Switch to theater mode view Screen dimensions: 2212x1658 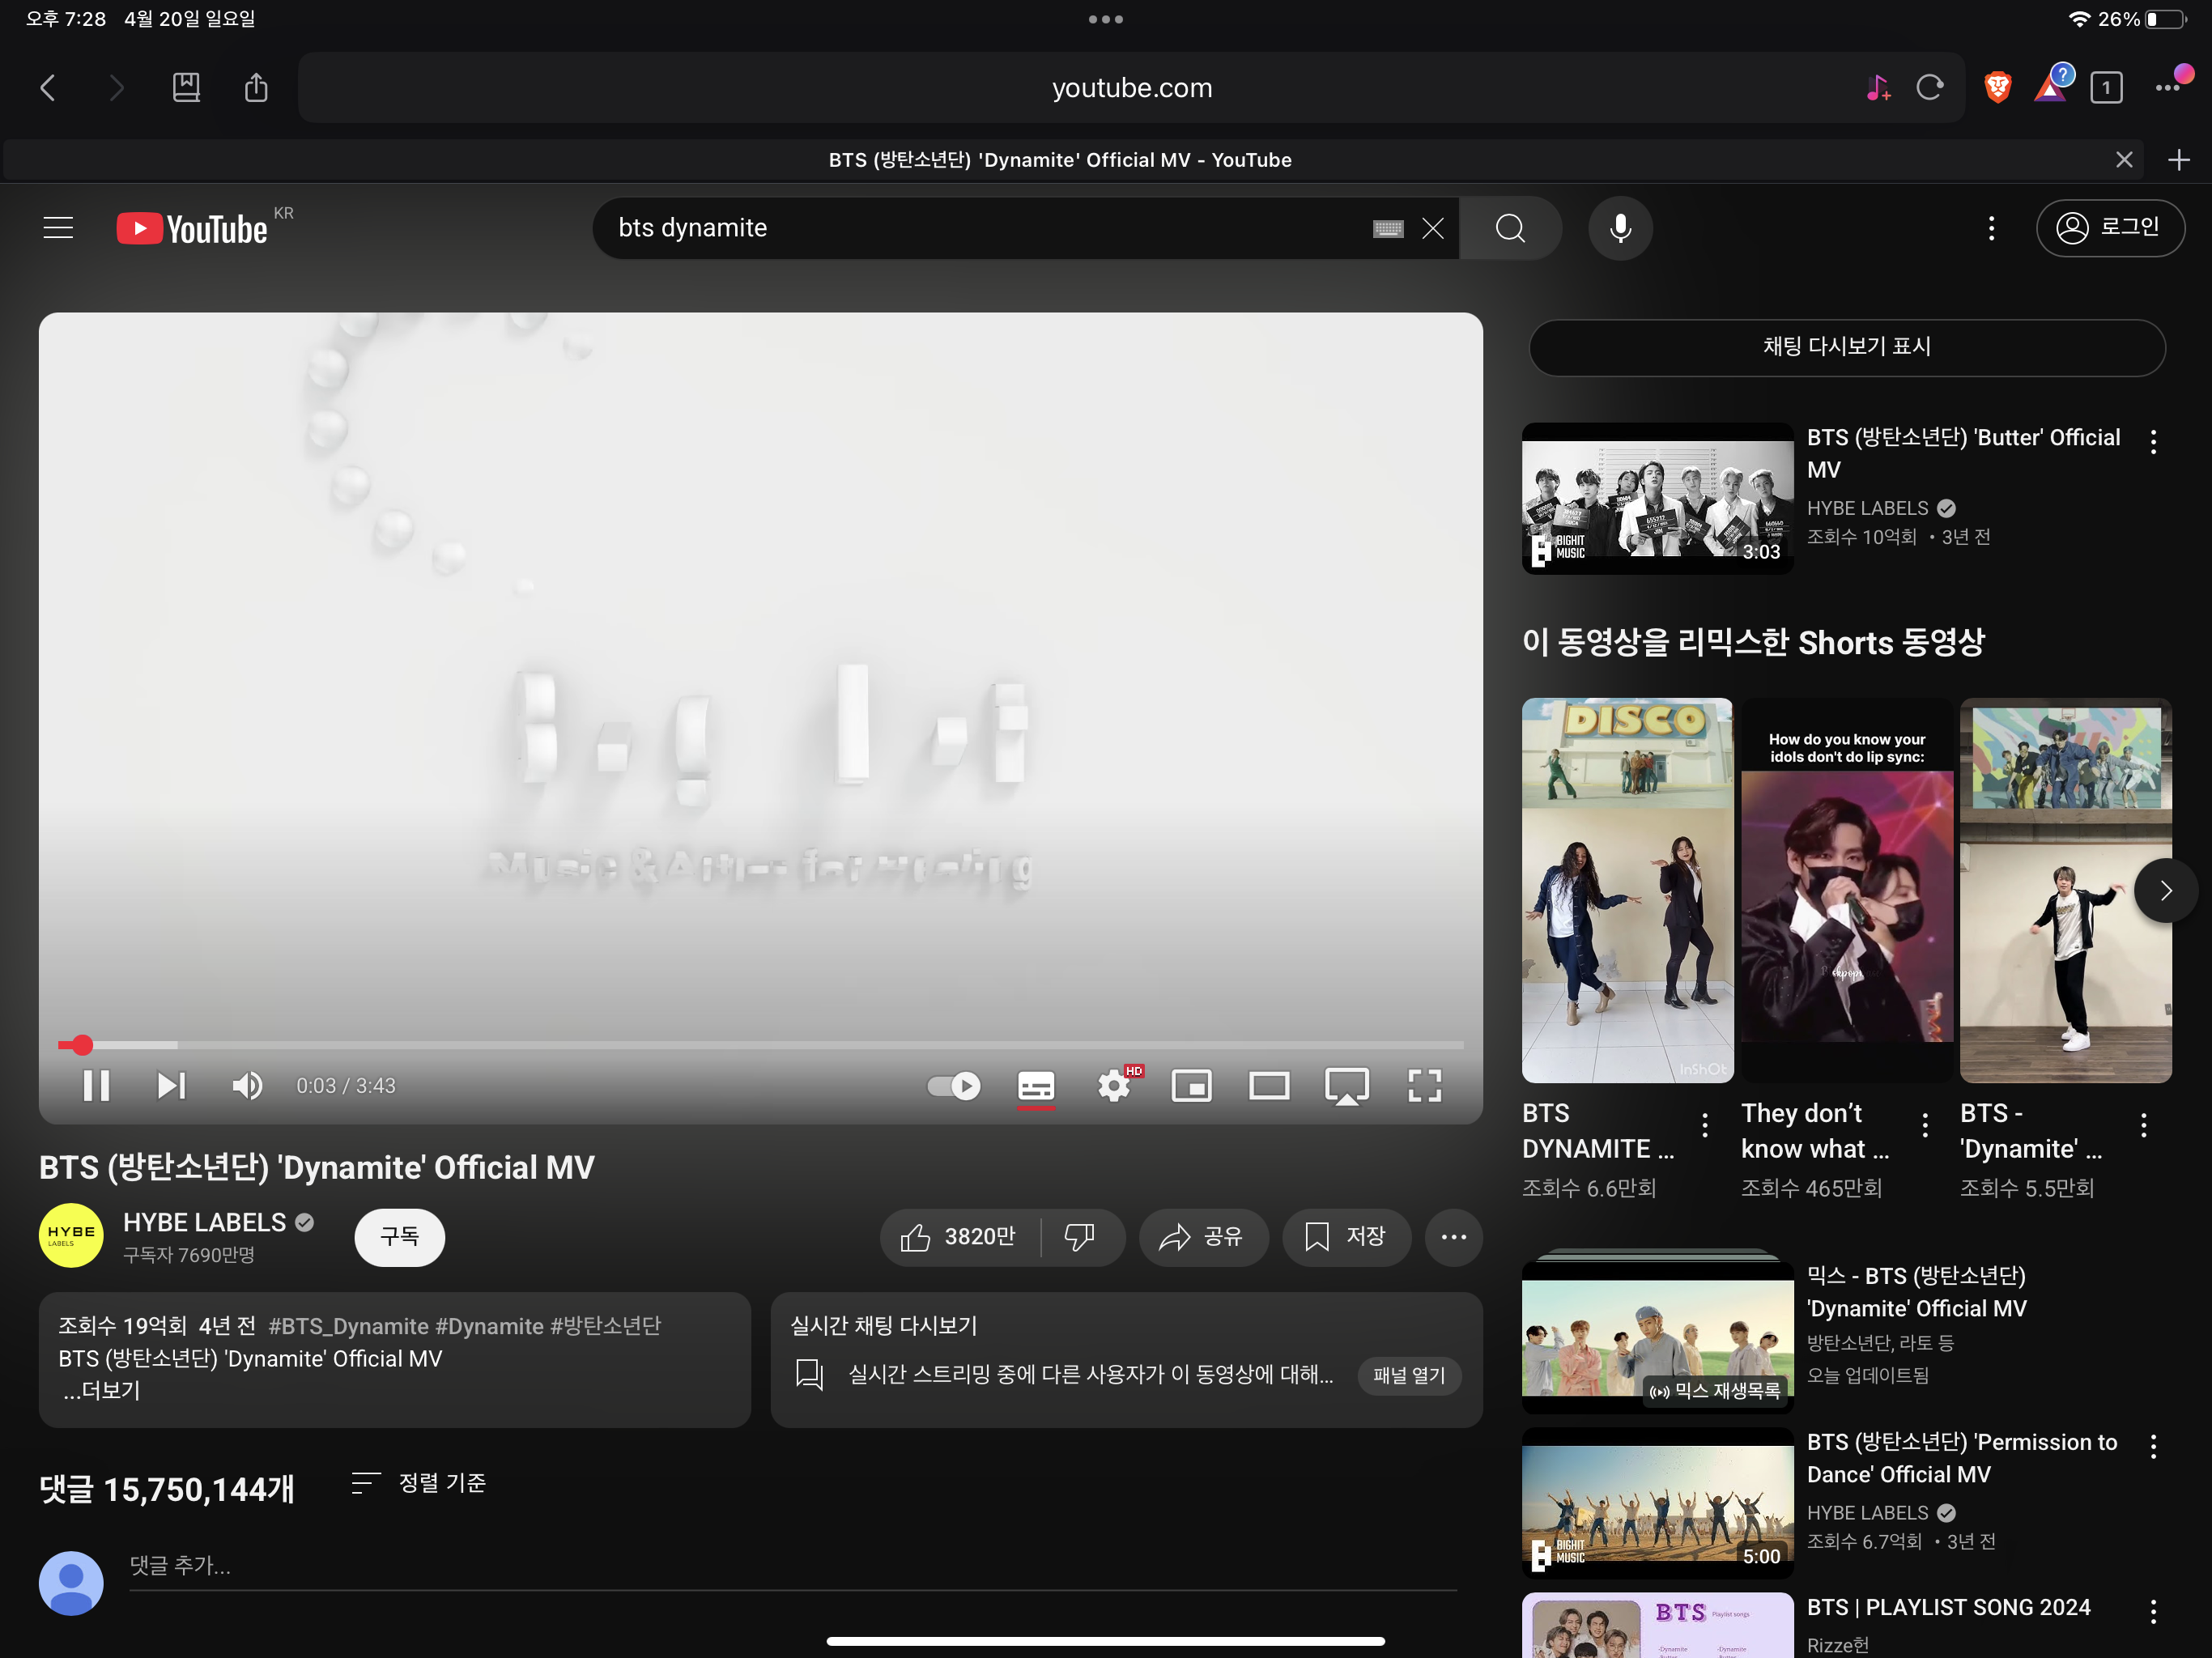coord(1268,1085)
